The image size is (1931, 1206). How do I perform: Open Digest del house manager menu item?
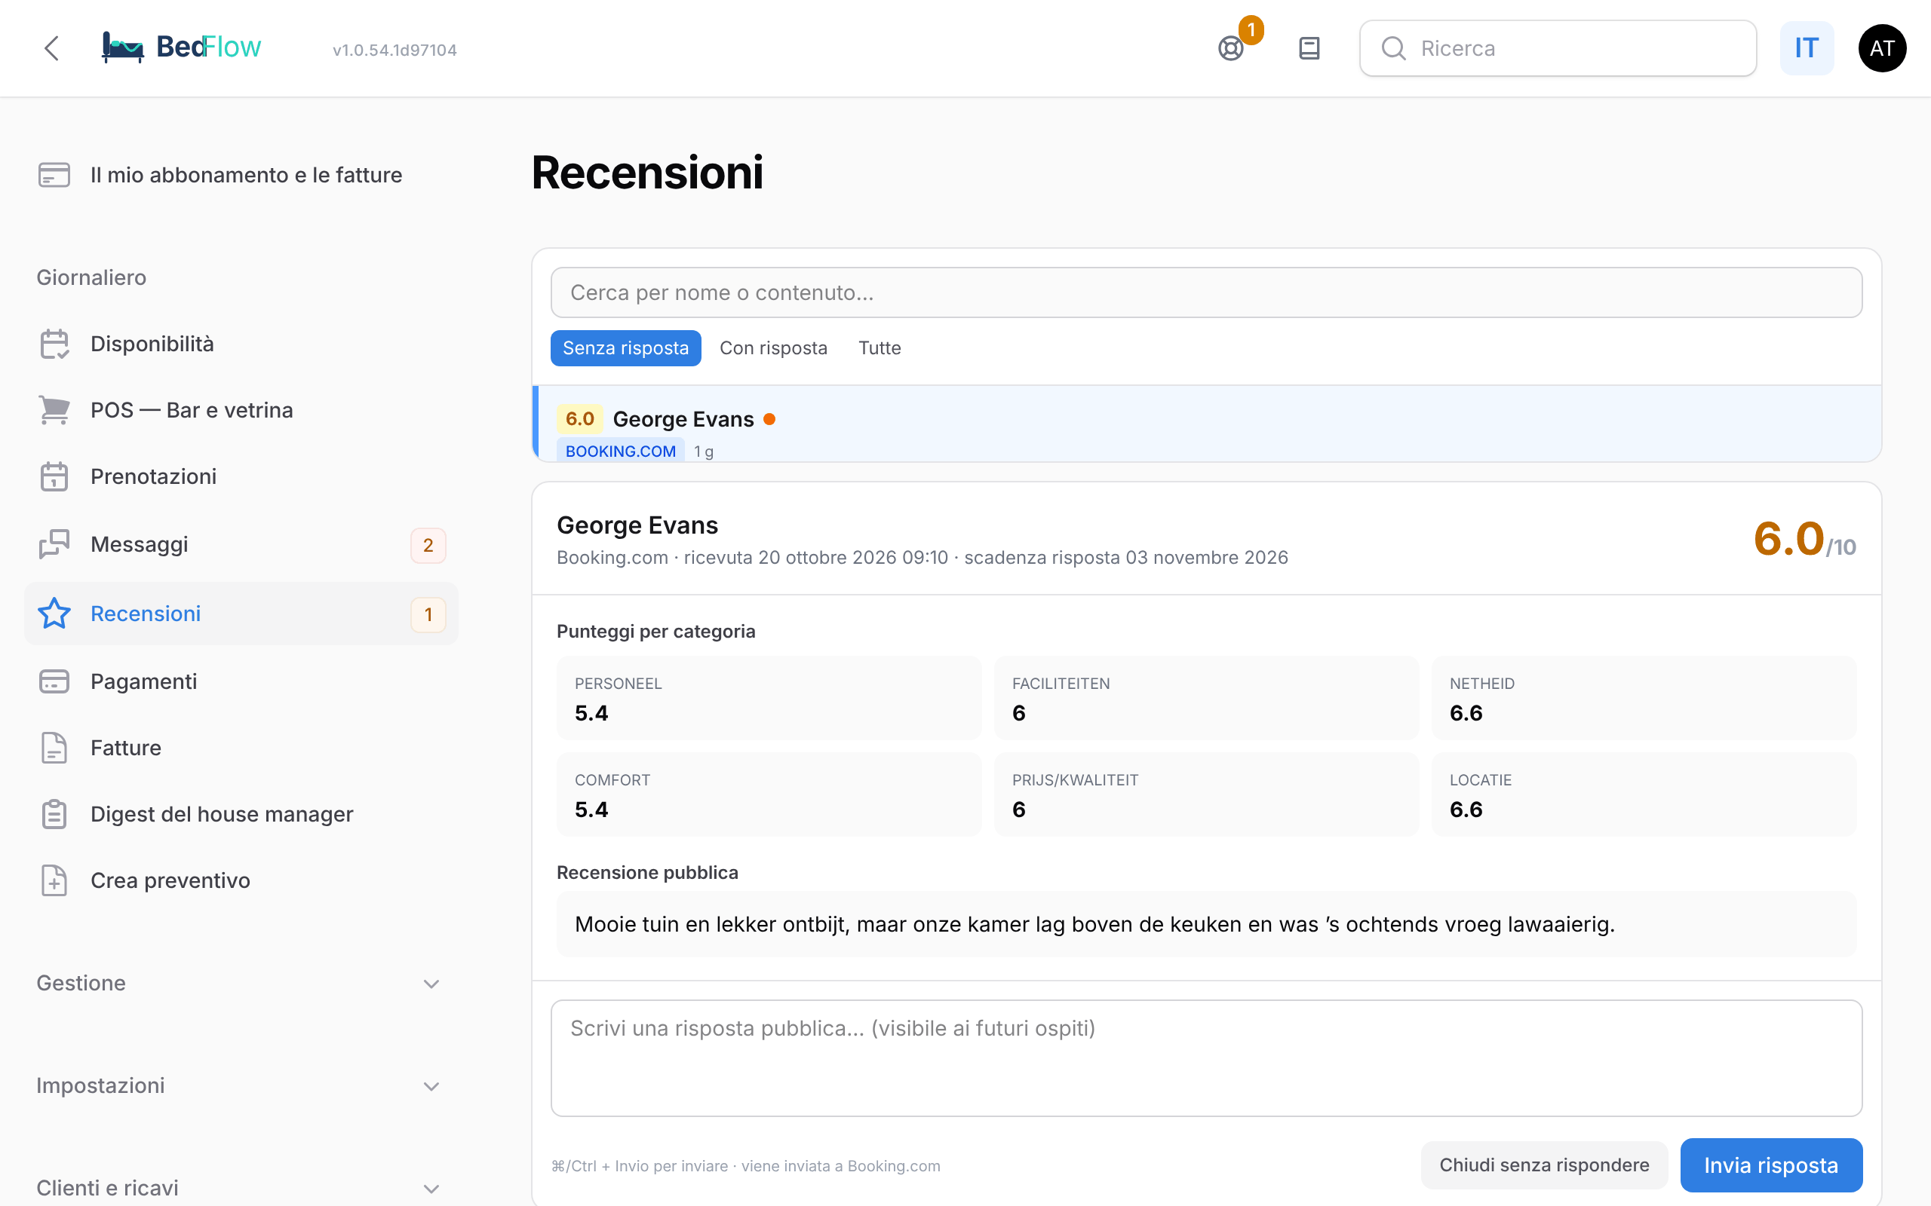[239, 813]
